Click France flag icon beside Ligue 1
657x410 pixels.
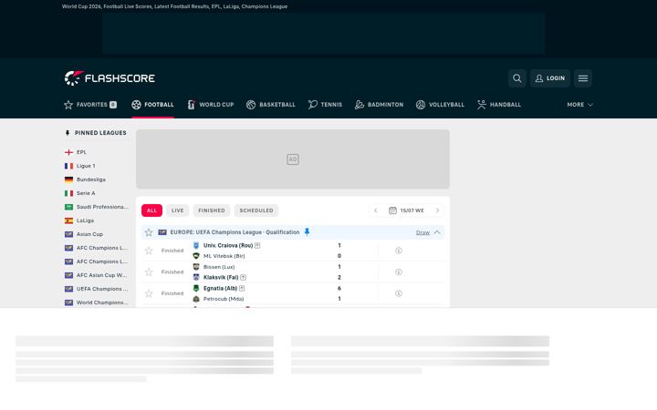click(68, 166)
